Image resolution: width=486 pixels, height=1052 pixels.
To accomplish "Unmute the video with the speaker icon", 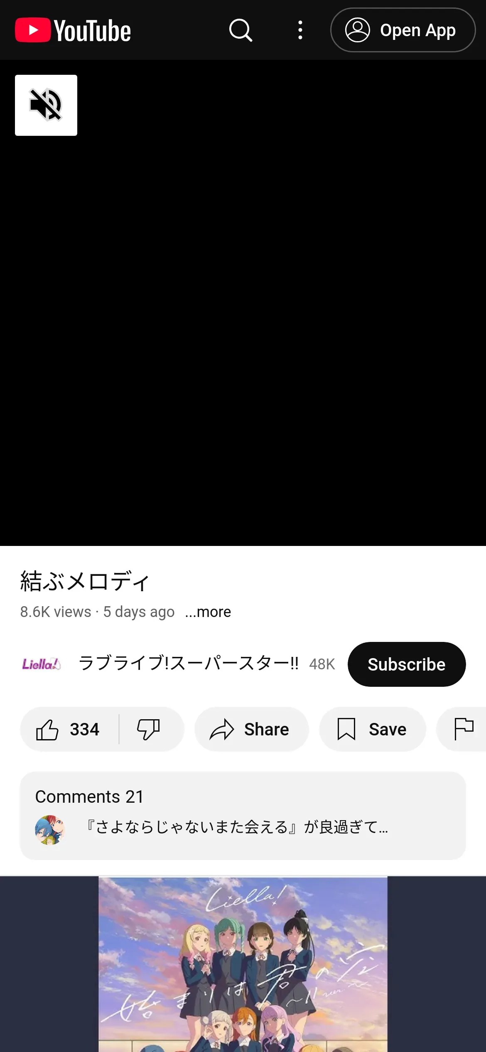I will tap(46, 105).
